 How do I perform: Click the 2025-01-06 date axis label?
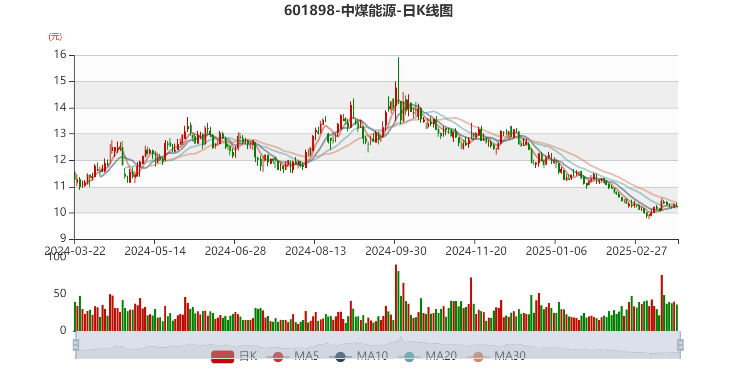pyautogui.click(x=556, y=251)
